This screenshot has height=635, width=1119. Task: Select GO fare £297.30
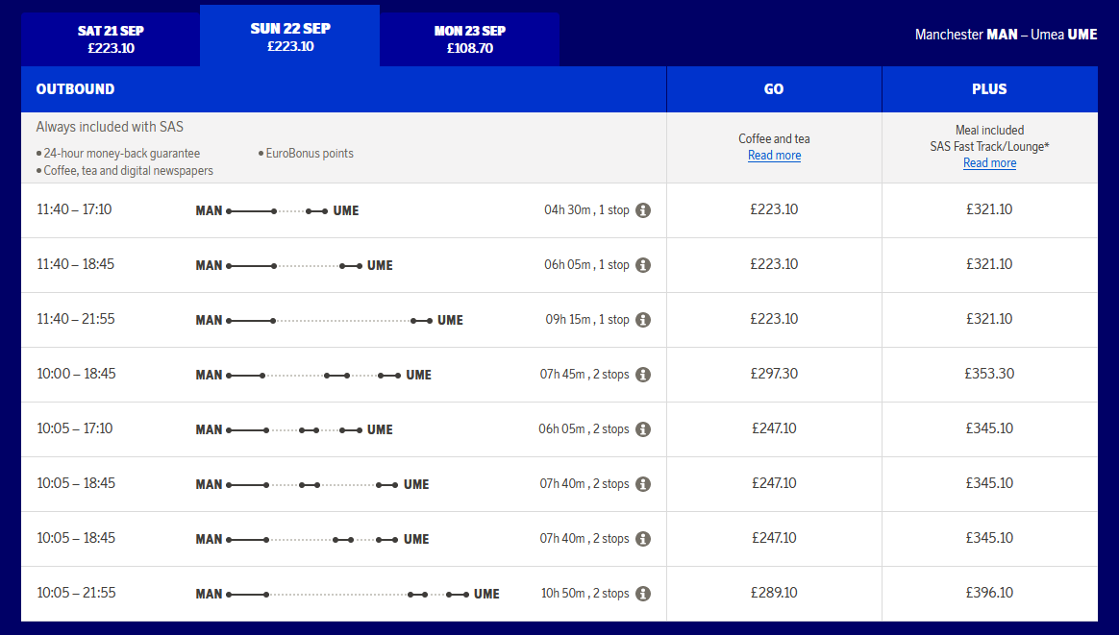774,374
